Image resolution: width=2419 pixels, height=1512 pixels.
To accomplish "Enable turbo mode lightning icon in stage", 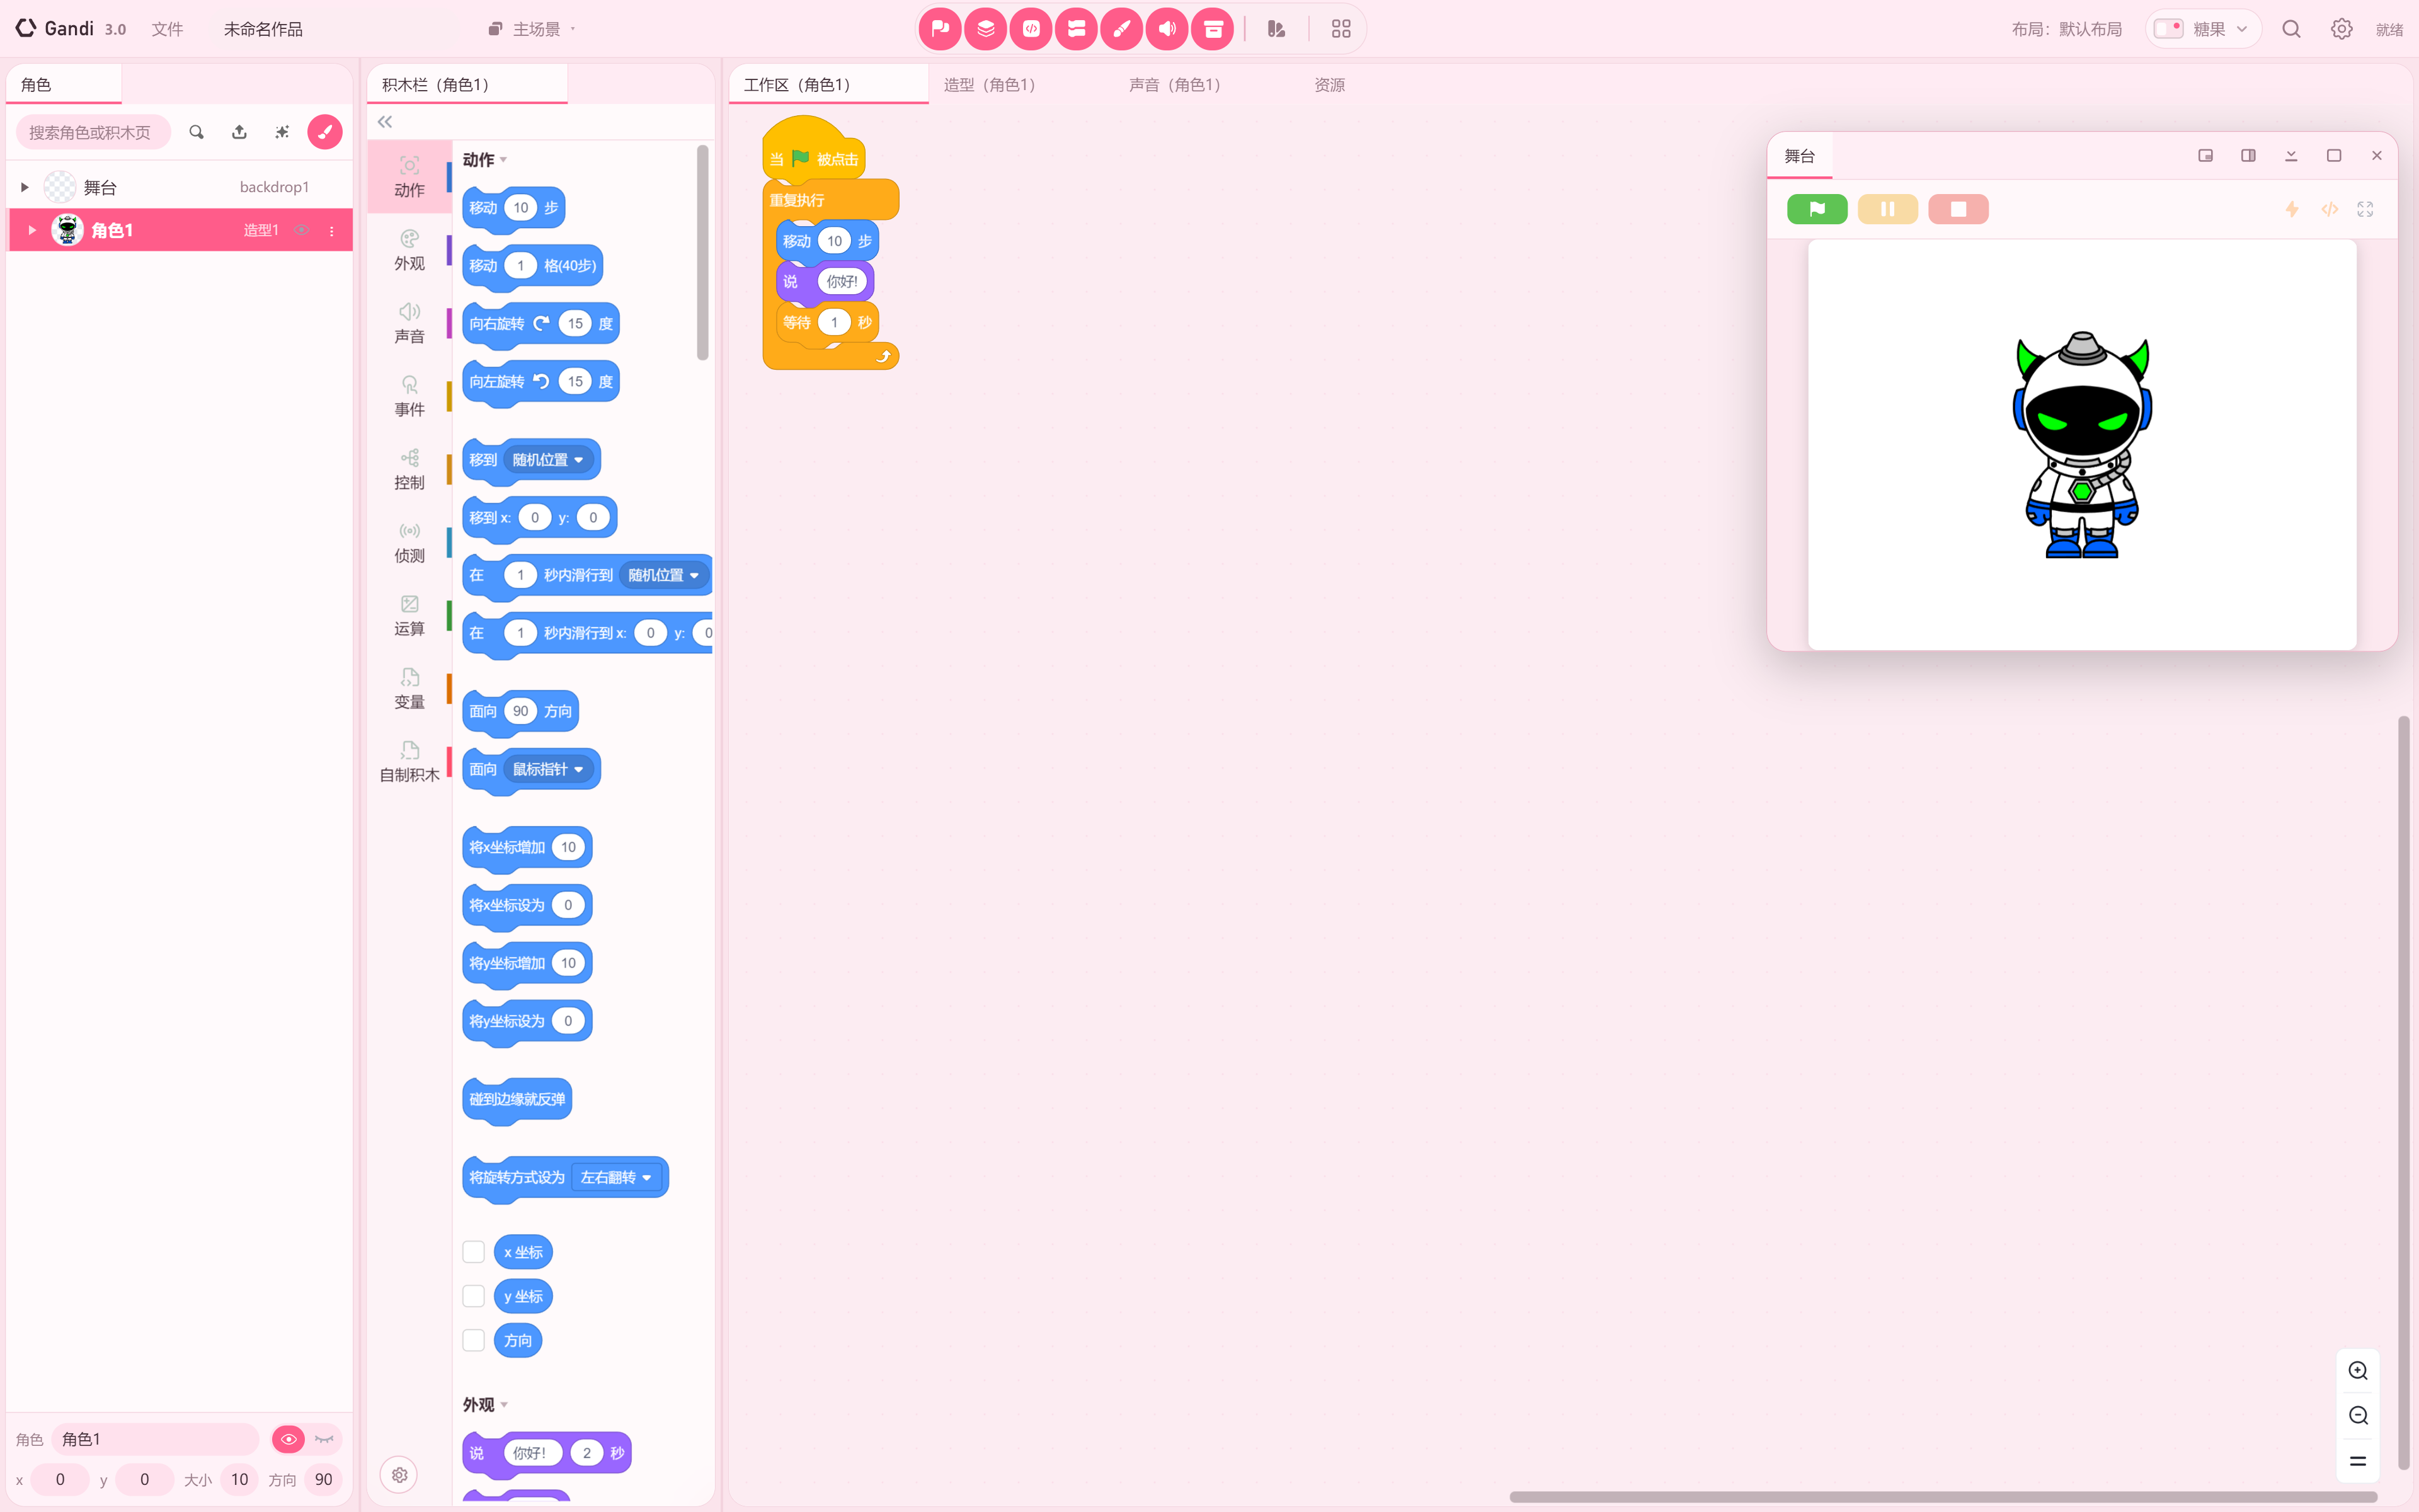I will [2292, 209].
